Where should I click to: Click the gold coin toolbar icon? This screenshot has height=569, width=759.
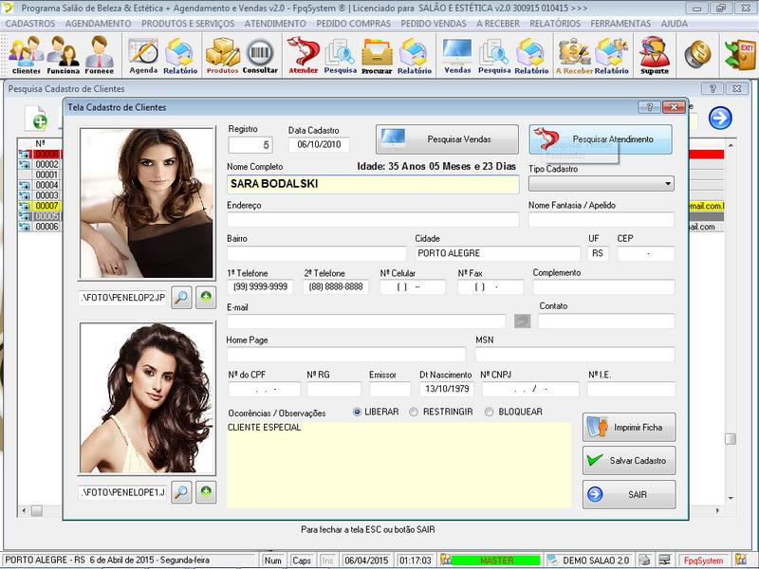(x=697, y=54)
